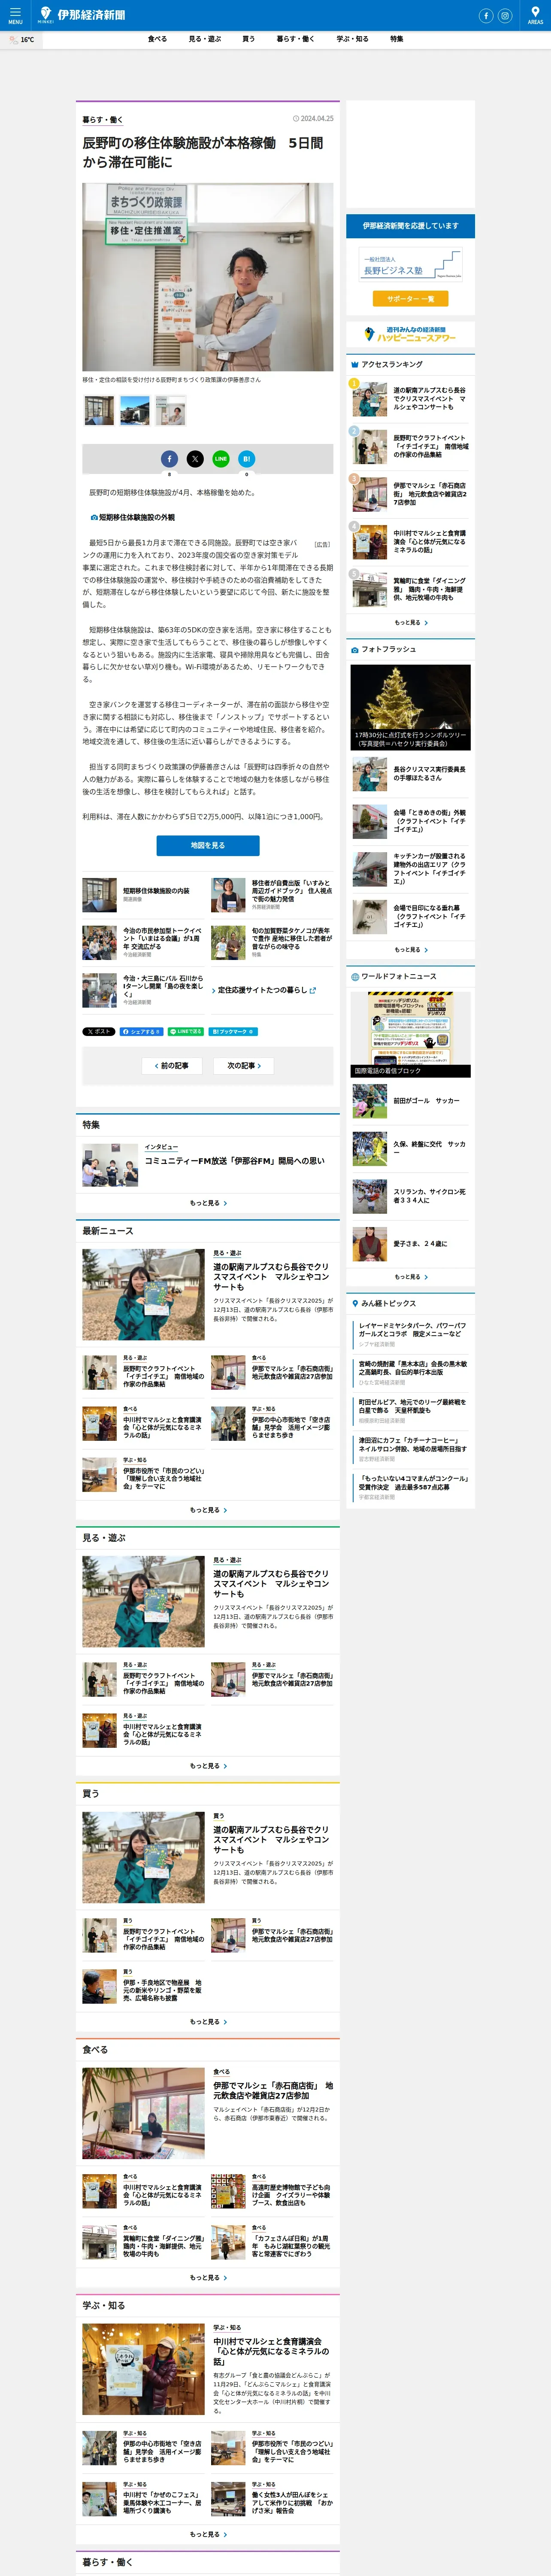This screenshot has height=2576, width=551.
Task: Expand もっと見る under 食べる section
Action: click(x=208, y=2278)
